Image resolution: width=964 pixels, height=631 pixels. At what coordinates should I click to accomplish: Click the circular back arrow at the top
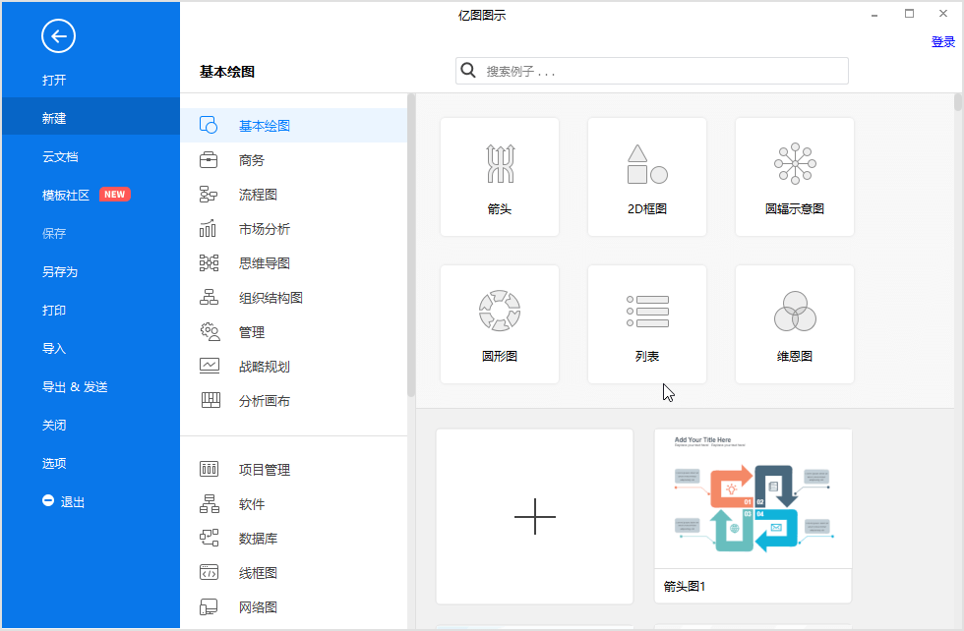pyautogui.click(x=58, y=36)
